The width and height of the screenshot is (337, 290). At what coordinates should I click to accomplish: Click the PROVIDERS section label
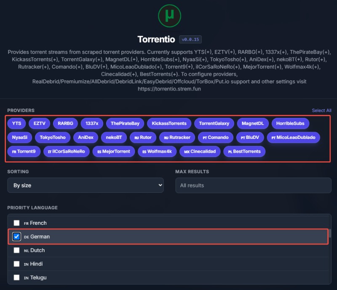[21, 110]
